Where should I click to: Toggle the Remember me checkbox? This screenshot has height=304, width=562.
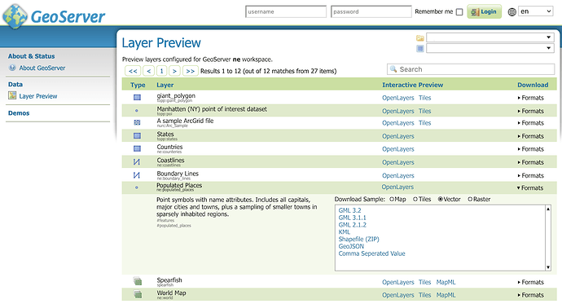(x=459, y=12)
